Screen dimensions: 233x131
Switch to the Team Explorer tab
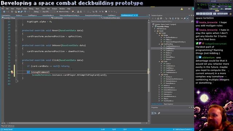pyautogui.click(x=168, y=104)
